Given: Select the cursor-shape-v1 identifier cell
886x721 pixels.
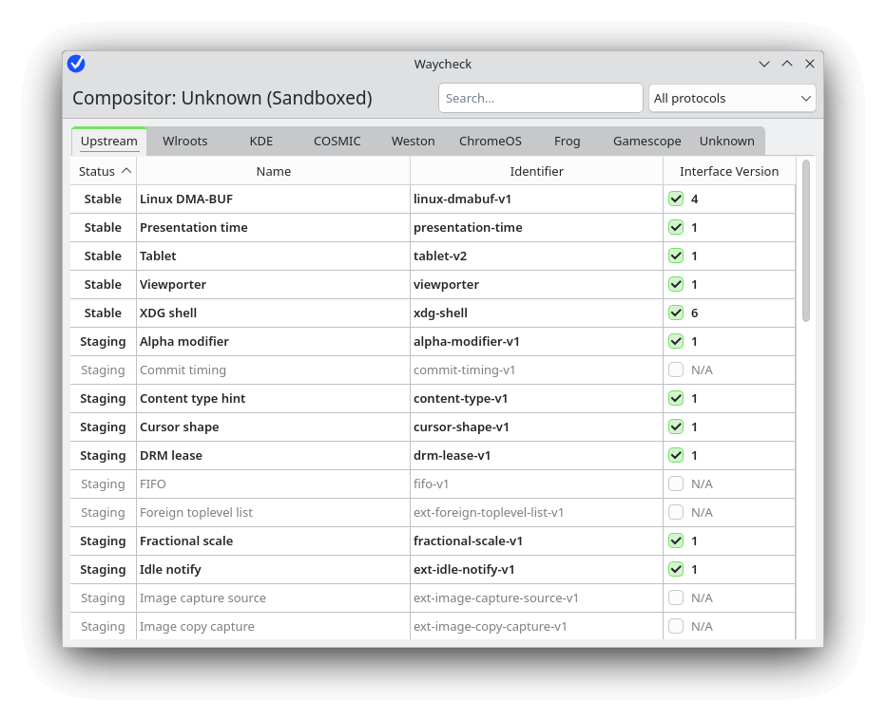Looking at the screenshot, I should click(461, 427).
